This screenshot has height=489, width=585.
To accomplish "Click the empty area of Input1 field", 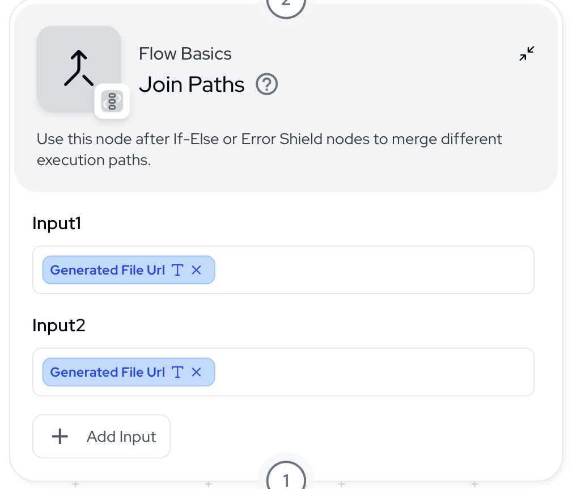I will click(x=373, y=270).
